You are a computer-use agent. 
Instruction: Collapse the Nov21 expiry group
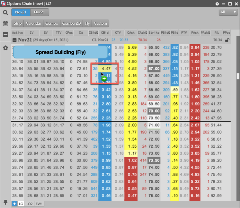[14, 40]
